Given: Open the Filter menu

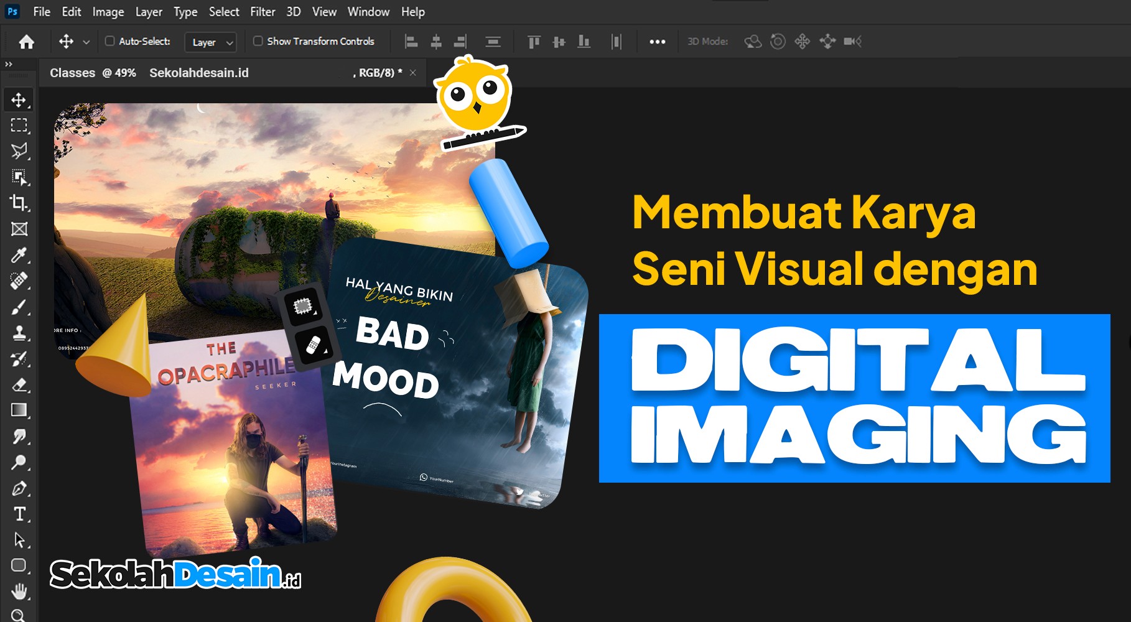Looking at the screenshot, I should coord(263,12).
